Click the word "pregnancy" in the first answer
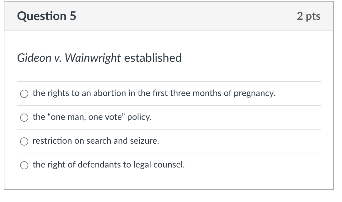Viewport: 342px width, 202px height. [254, 93]
